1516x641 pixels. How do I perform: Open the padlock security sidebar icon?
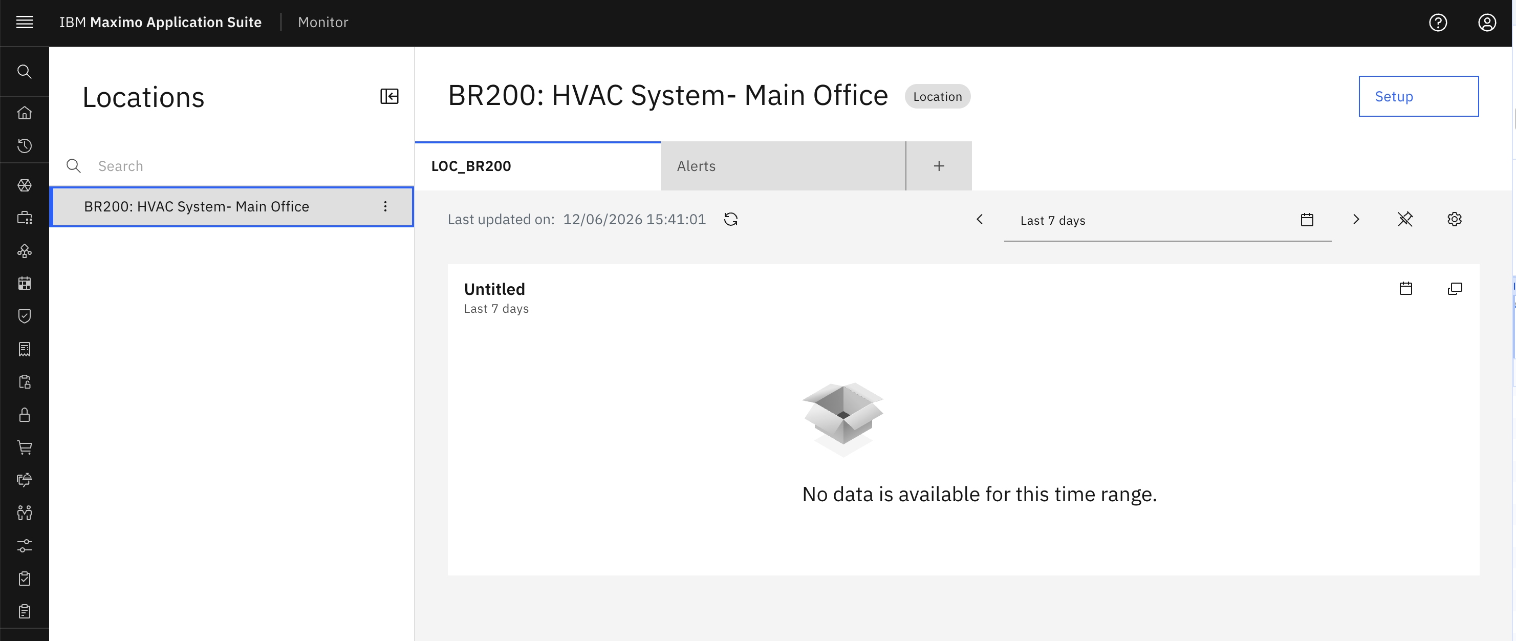[24, 414]
